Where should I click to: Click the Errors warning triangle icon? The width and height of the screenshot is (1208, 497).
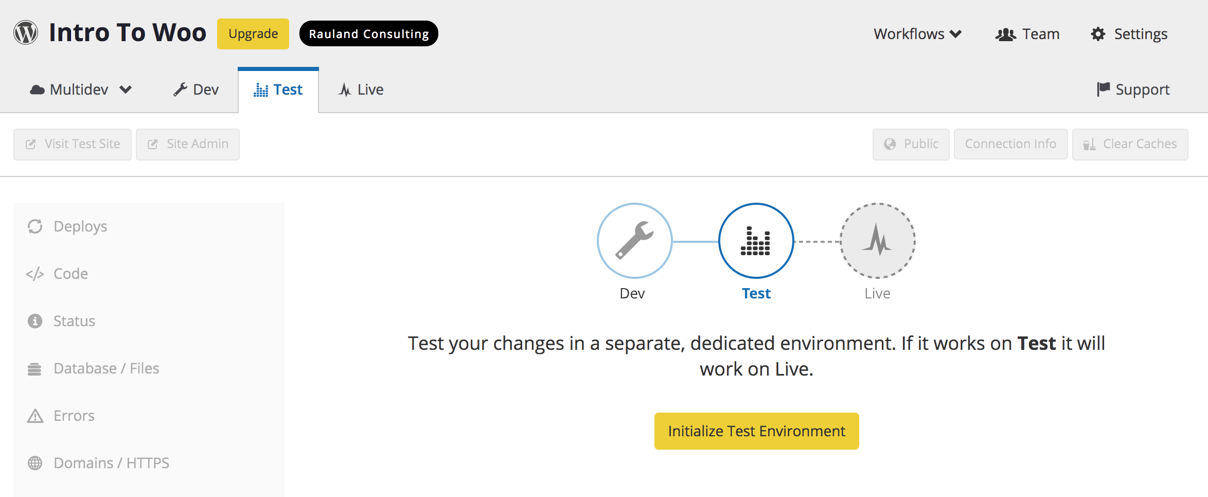(35, 415)
